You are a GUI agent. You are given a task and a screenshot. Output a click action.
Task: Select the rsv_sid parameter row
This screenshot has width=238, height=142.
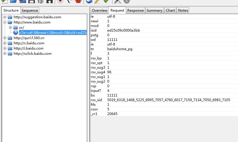(96, 100)
